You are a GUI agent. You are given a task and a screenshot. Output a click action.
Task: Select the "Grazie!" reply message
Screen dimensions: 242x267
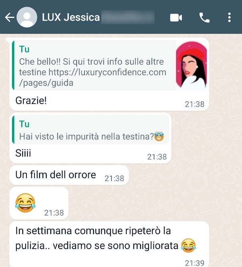click(109, 74)
